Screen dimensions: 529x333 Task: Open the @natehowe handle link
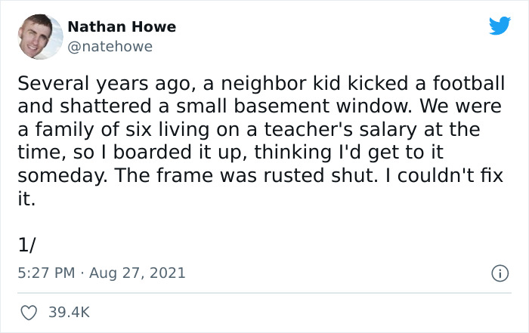pos(110,47)
